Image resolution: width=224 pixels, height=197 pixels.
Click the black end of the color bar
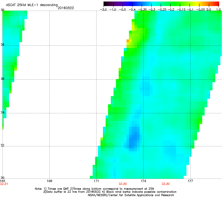tap(106, 4)
